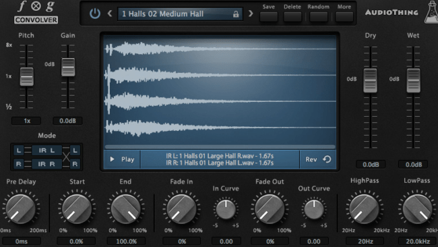Click the AudioThing flask logo
The width and height of the screenshot is (438, 247).
coord(431,12)
